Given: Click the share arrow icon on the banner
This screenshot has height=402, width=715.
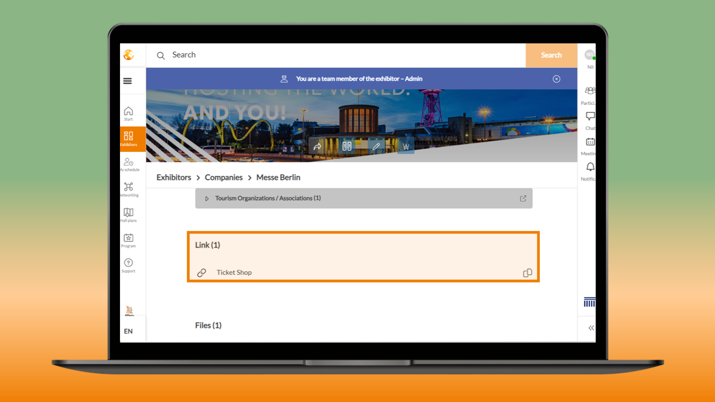Looking at the screenshot, I should [317, 147].
